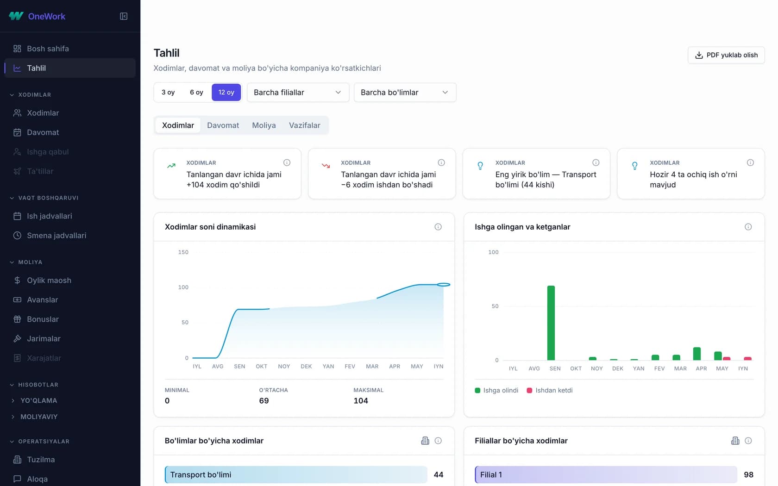Click PDF yuklab olish button

726,55
